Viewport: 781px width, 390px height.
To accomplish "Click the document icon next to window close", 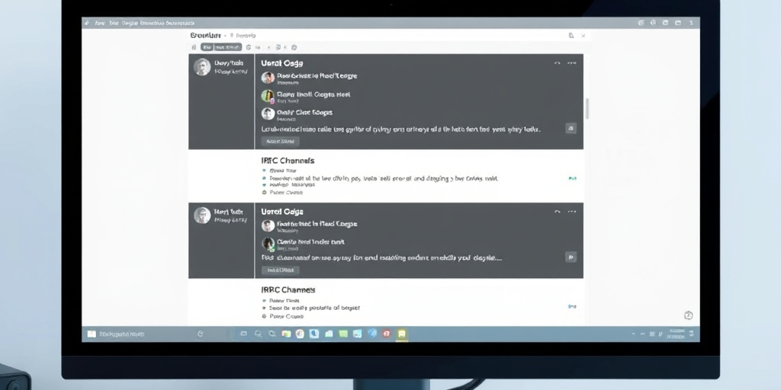I will (x=571, y=36).
